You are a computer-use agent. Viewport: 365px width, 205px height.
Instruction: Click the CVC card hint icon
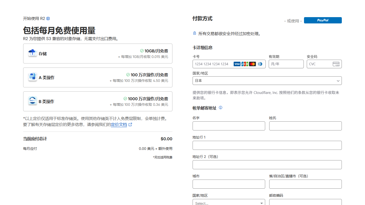pos(336,64)
